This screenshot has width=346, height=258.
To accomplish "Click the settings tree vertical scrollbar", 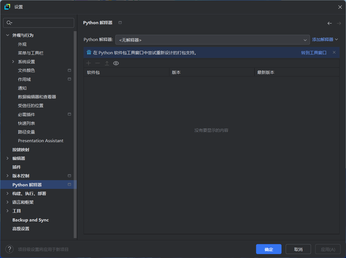I will [x=75, y=135].
